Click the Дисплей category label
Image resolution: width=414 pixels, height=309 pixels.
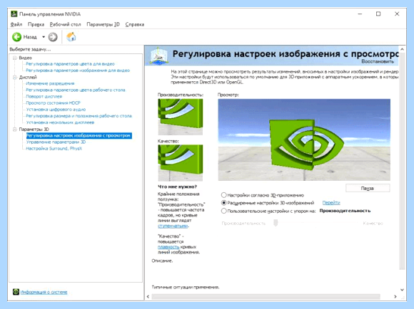pos(28,77)
